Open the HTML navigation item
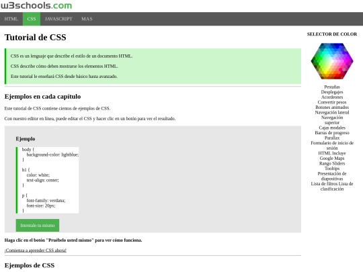The width and height of the screenshot is (363, 272). pyautogui.click(x=11, y=19)
